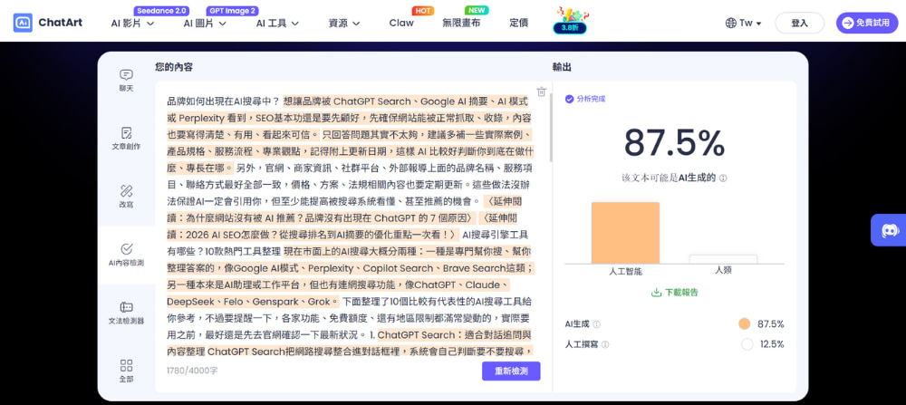906x405 pixels.
Task: Click the Seedance 2.0 badge
Action: point(162,11)
